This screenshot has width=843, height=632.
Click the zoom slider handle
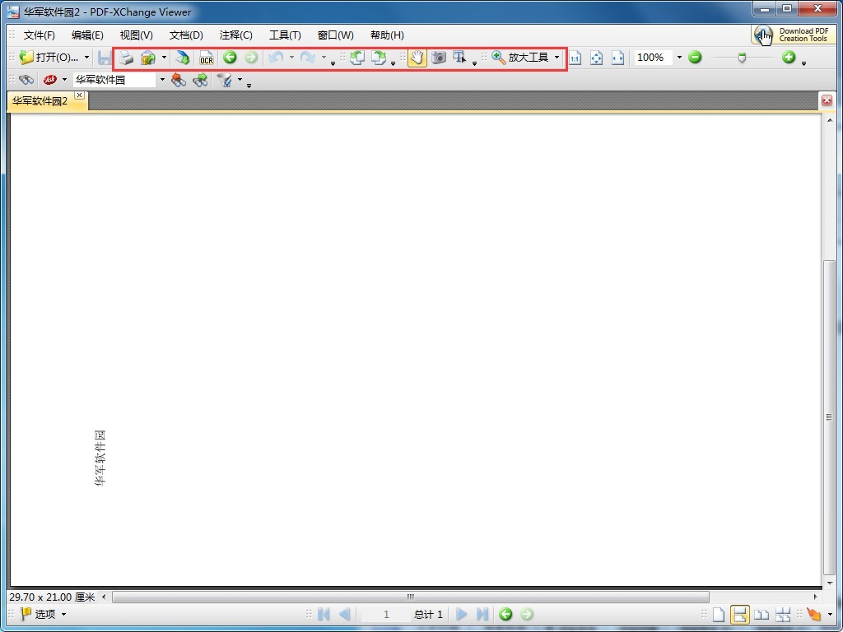(x=742, y=58)
